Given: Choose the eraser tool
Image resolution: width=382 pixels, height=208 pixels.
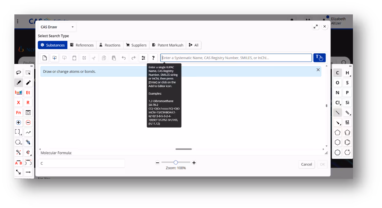Looking at the screenshot, I should [28, 83].
